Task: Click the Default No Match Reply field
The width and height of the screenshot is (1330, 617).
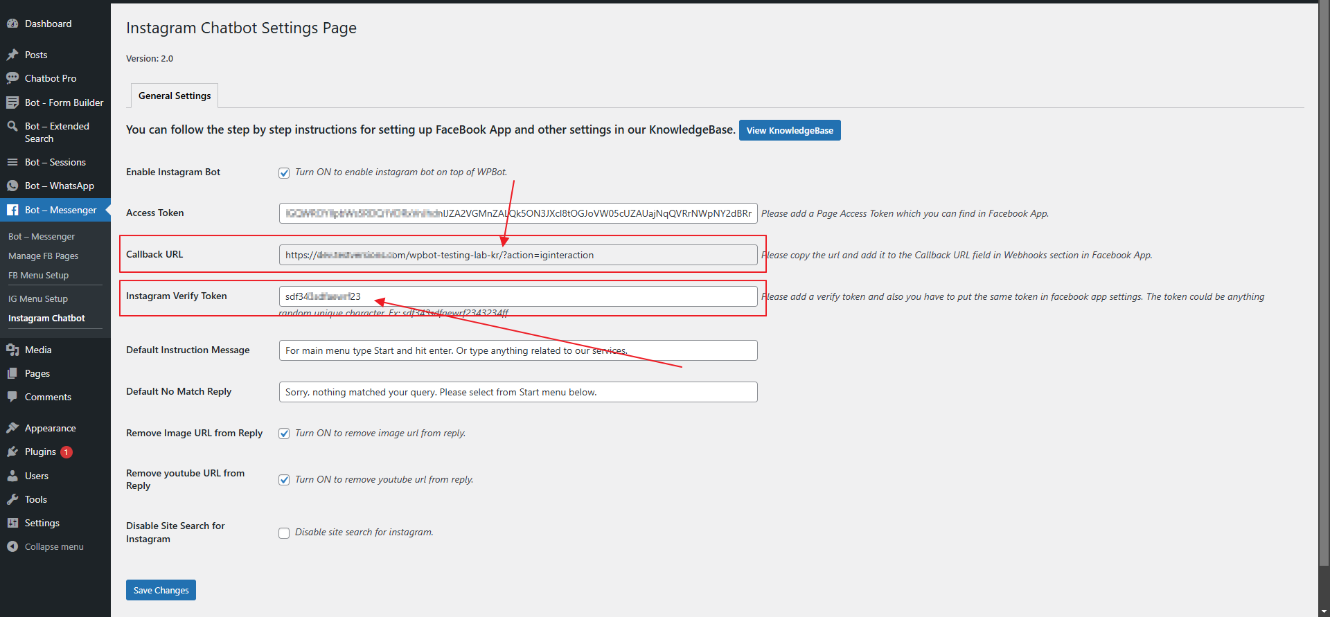Action: pyautogui.click(x=518, y=392)
